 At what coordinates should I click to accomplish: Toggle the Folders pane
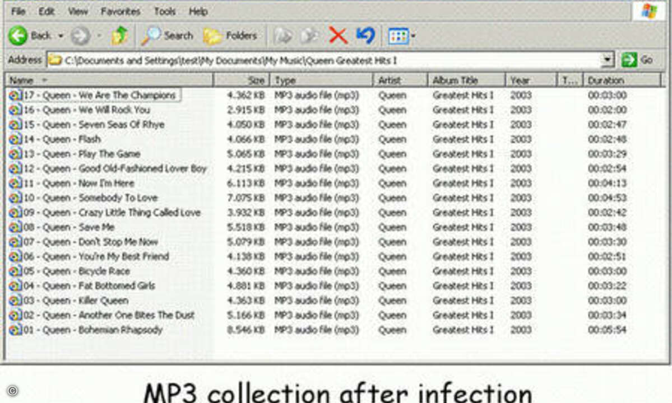tap(230, 36)
